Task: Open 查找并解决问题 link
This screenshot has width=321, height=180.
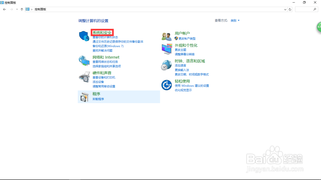Action: [102, 51]
